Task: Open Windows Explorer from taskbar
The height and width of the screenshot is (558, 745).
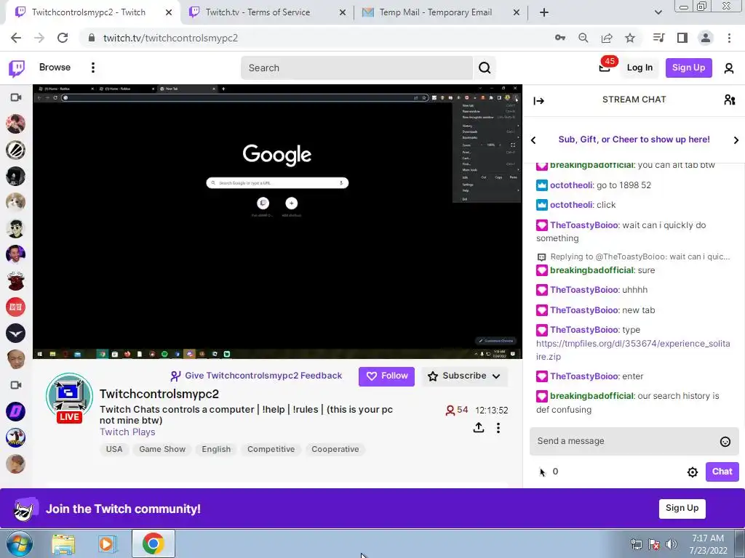Action: coord(63,543)
